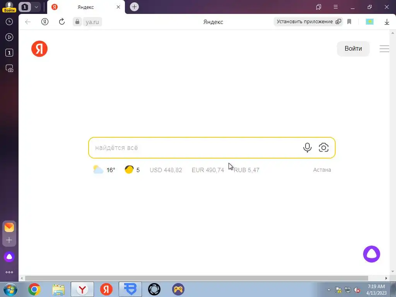Open the weather 16° widget
This screenshot has height=297, width=396.
[x=104, y=170]
